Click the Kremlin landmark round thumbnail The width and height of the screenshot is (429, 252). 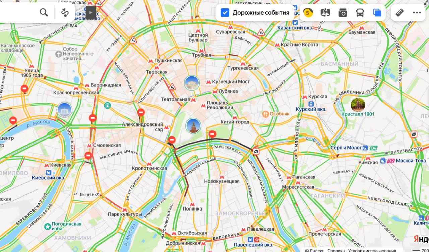point(193,125)
